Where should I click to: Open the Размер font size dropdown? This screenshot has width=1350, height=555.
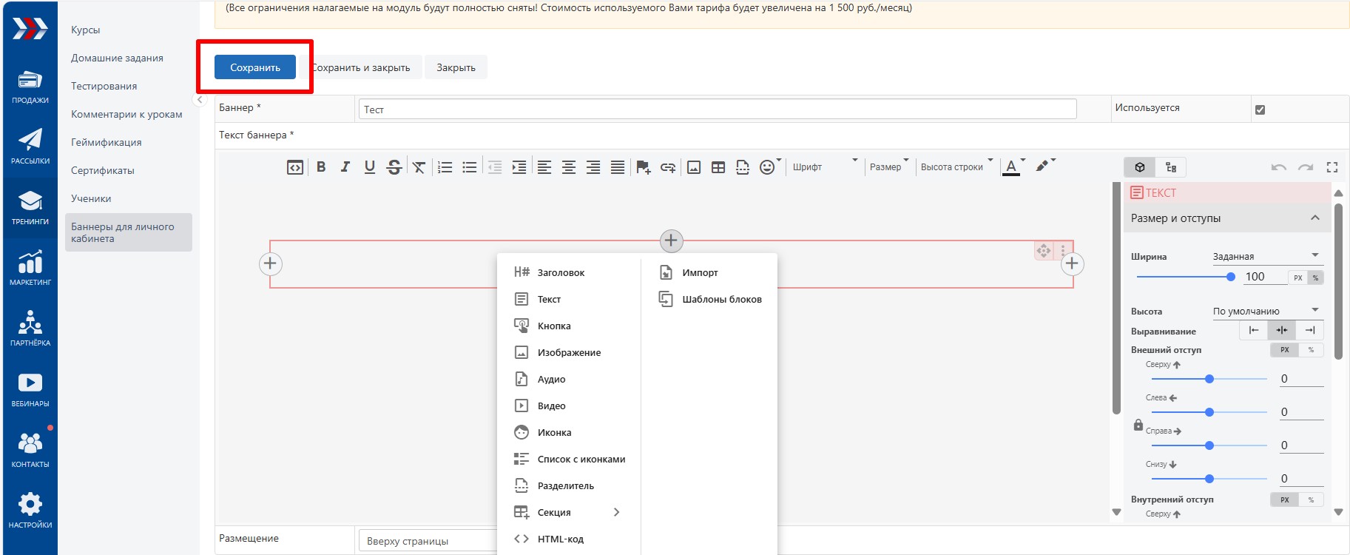(x=889, y=167)
